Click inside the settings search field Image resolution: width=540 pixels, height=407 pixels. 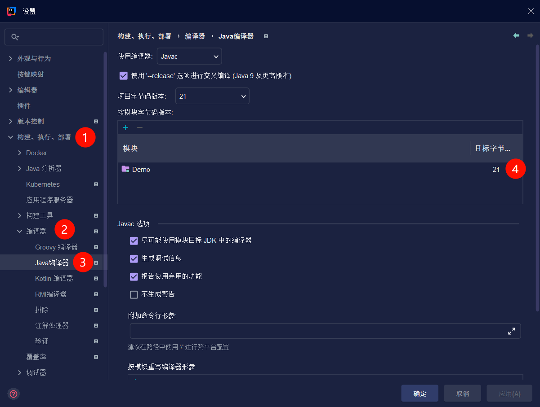pos(54,37)
